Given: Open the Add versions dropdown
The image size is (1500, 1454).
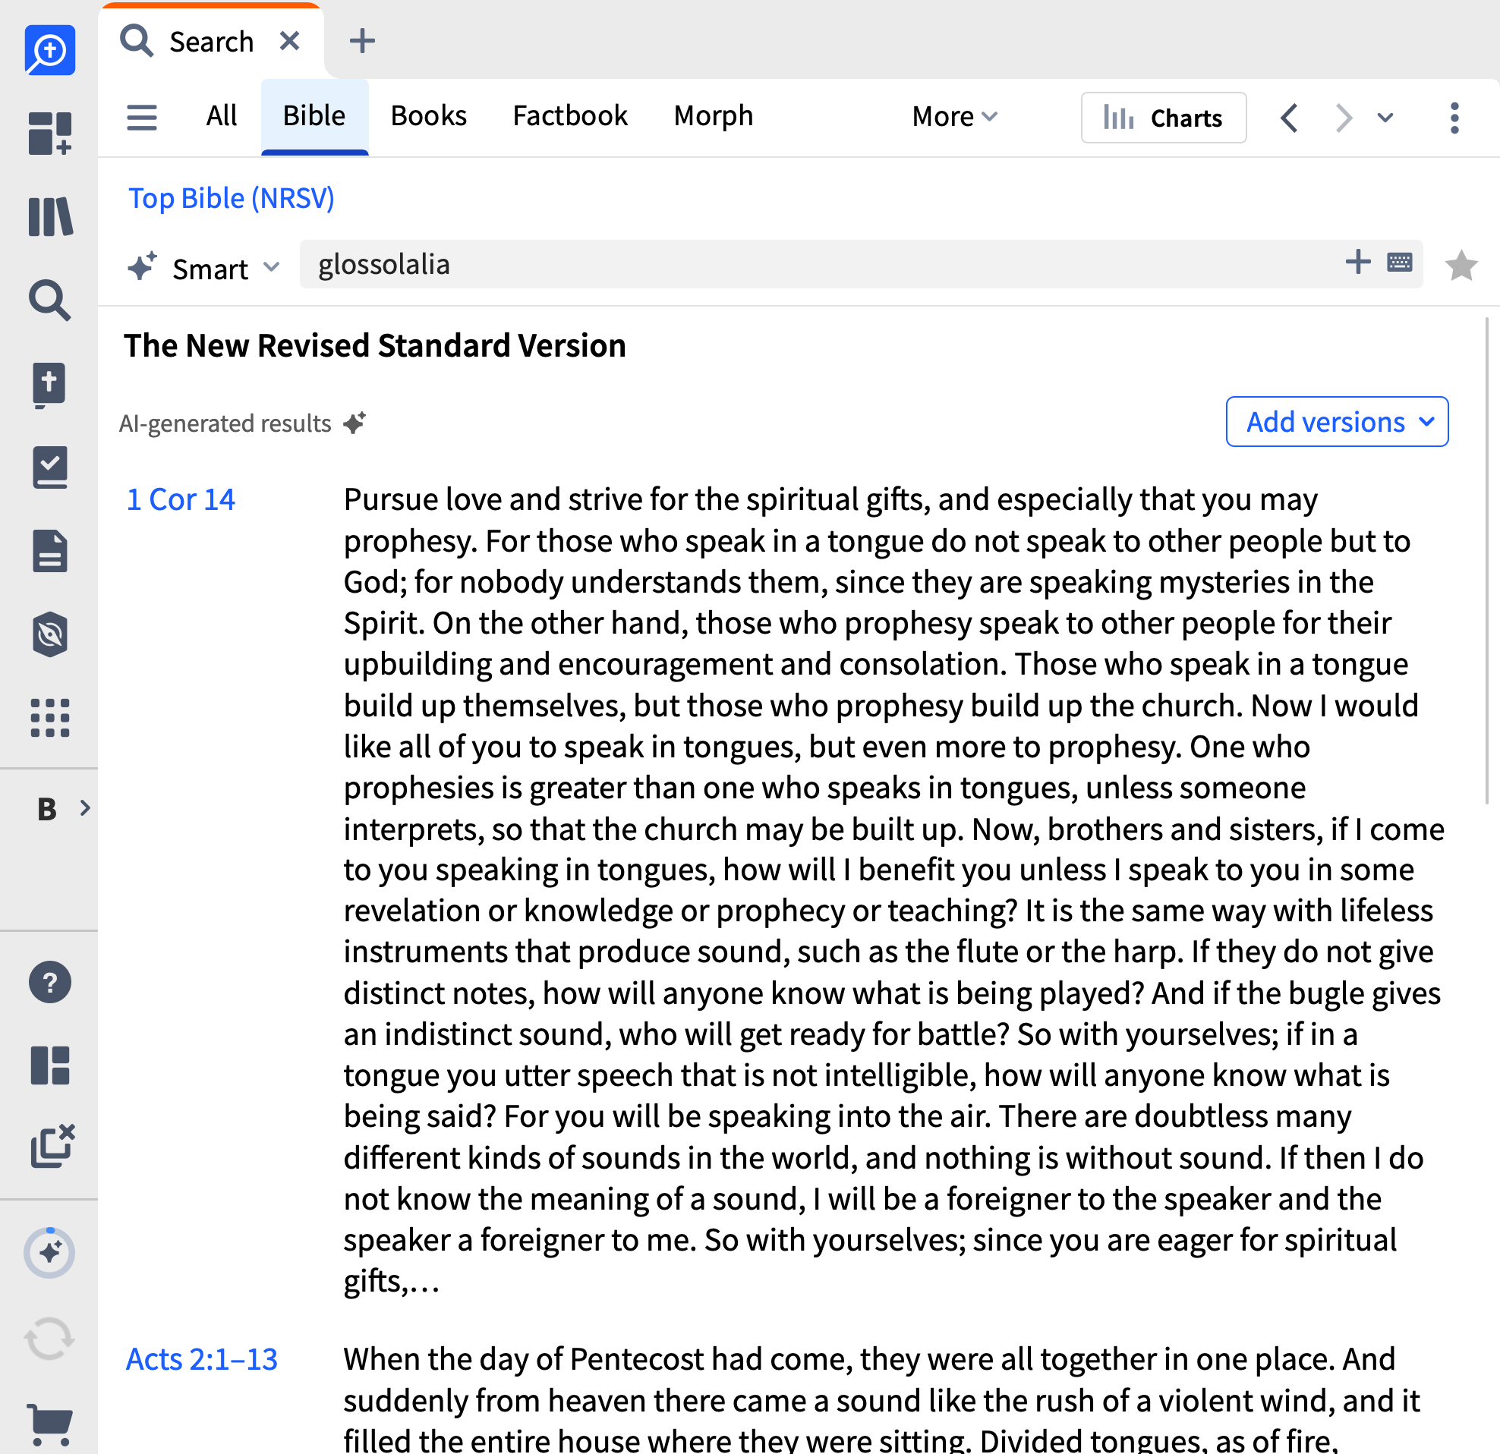Looking at the screenshot, I should click(x=1337, y=422).
